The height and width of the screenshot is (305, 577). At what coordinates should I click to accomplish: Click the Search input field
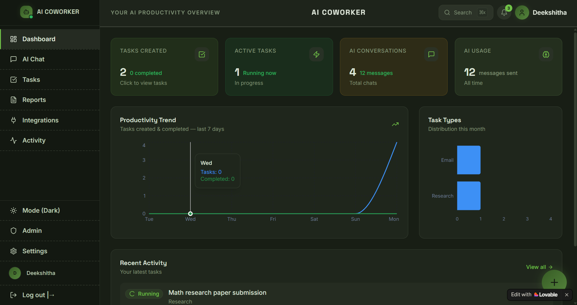[466, 13]
